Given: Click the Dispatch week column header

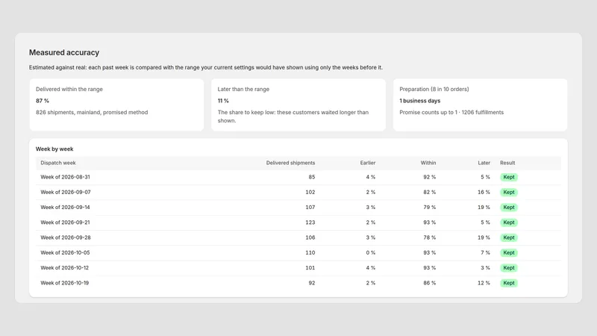Looking at the screenshot, I should tap(58, 163).
